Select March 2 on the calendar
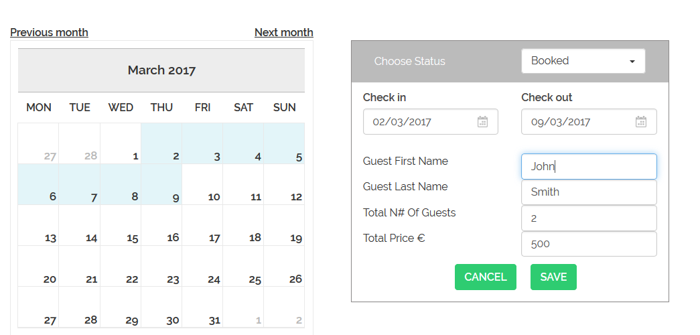 click(x=161, y=143)
